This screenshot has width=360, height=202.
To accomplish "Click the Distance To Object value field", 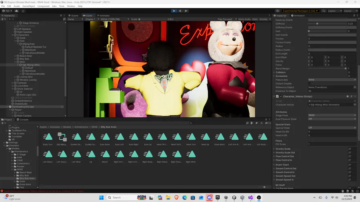I will [x=332, y=91].
